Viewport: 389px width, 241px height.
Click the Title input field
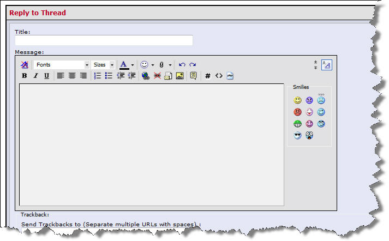(x=104, y=40)
